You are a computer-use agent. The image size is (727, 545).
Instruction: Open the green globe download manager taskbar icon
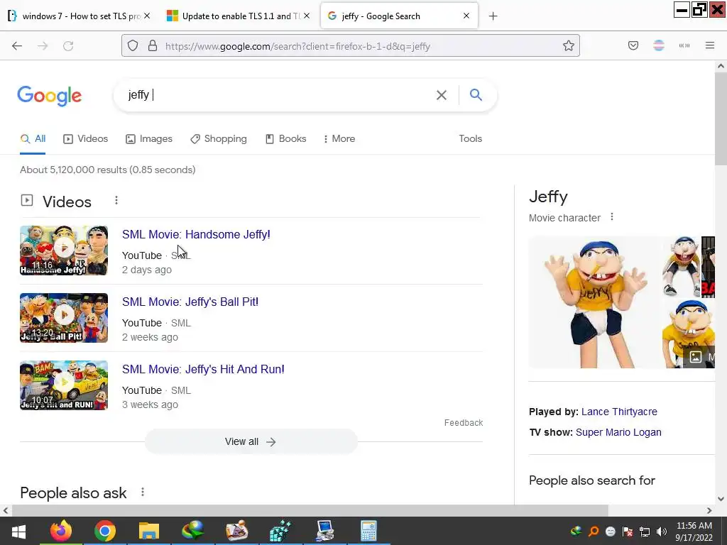(x=193, y=531)
